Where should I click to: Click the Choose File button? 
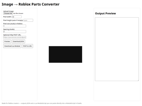click(x=8, y=13)
